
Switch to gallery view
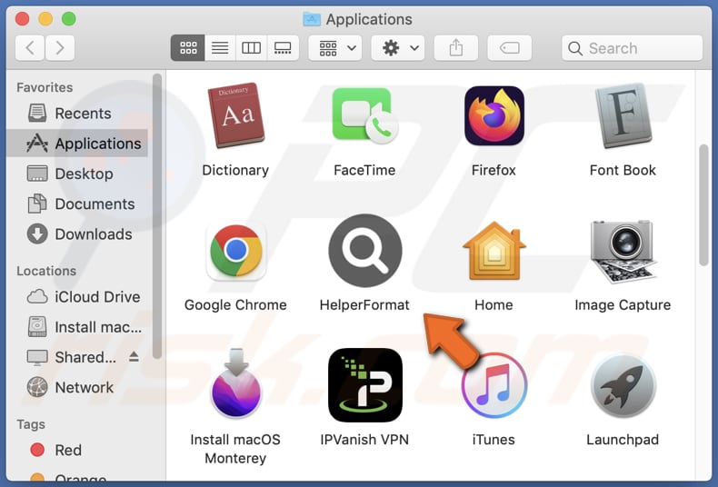tap(283, 47)
